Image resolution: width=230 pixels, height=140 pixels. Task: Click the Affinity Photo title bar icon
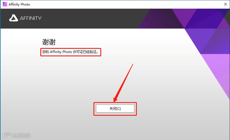[x=5, y=4]
